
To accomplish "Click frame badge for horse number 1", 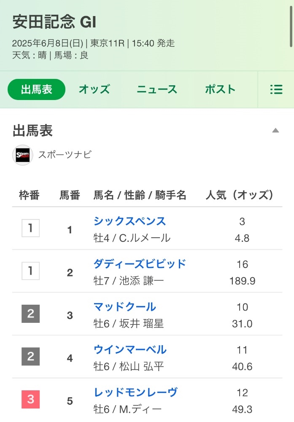I will point(30,229).
